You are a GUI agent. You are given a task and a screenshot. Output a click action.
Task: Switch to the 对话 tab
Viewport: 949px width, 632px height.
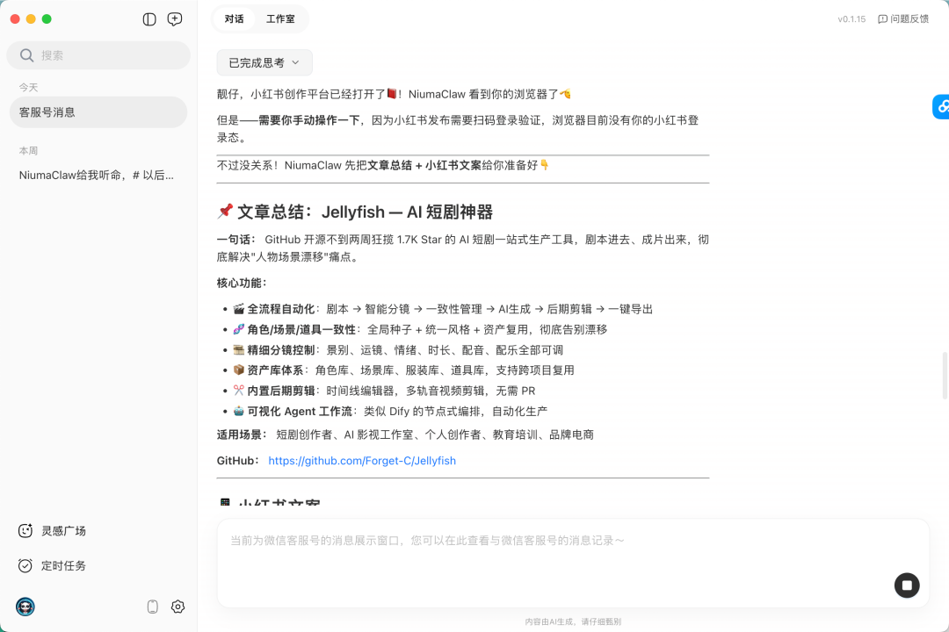[x=235, y=19]
